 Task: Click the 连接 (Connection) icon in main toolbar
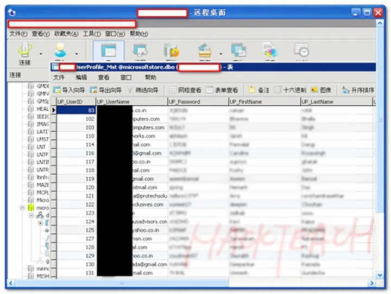tap(24, 52)
